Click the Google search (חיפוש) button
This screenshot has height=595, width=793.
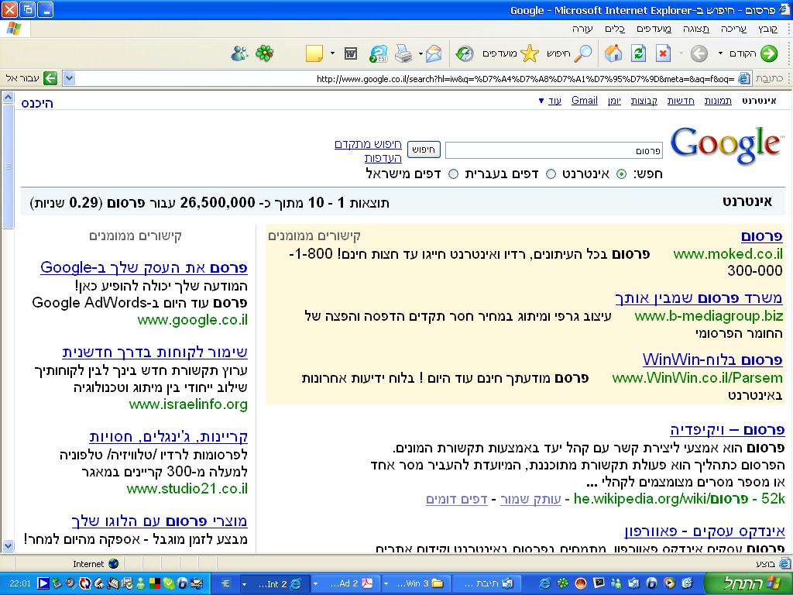coord(424,150)
